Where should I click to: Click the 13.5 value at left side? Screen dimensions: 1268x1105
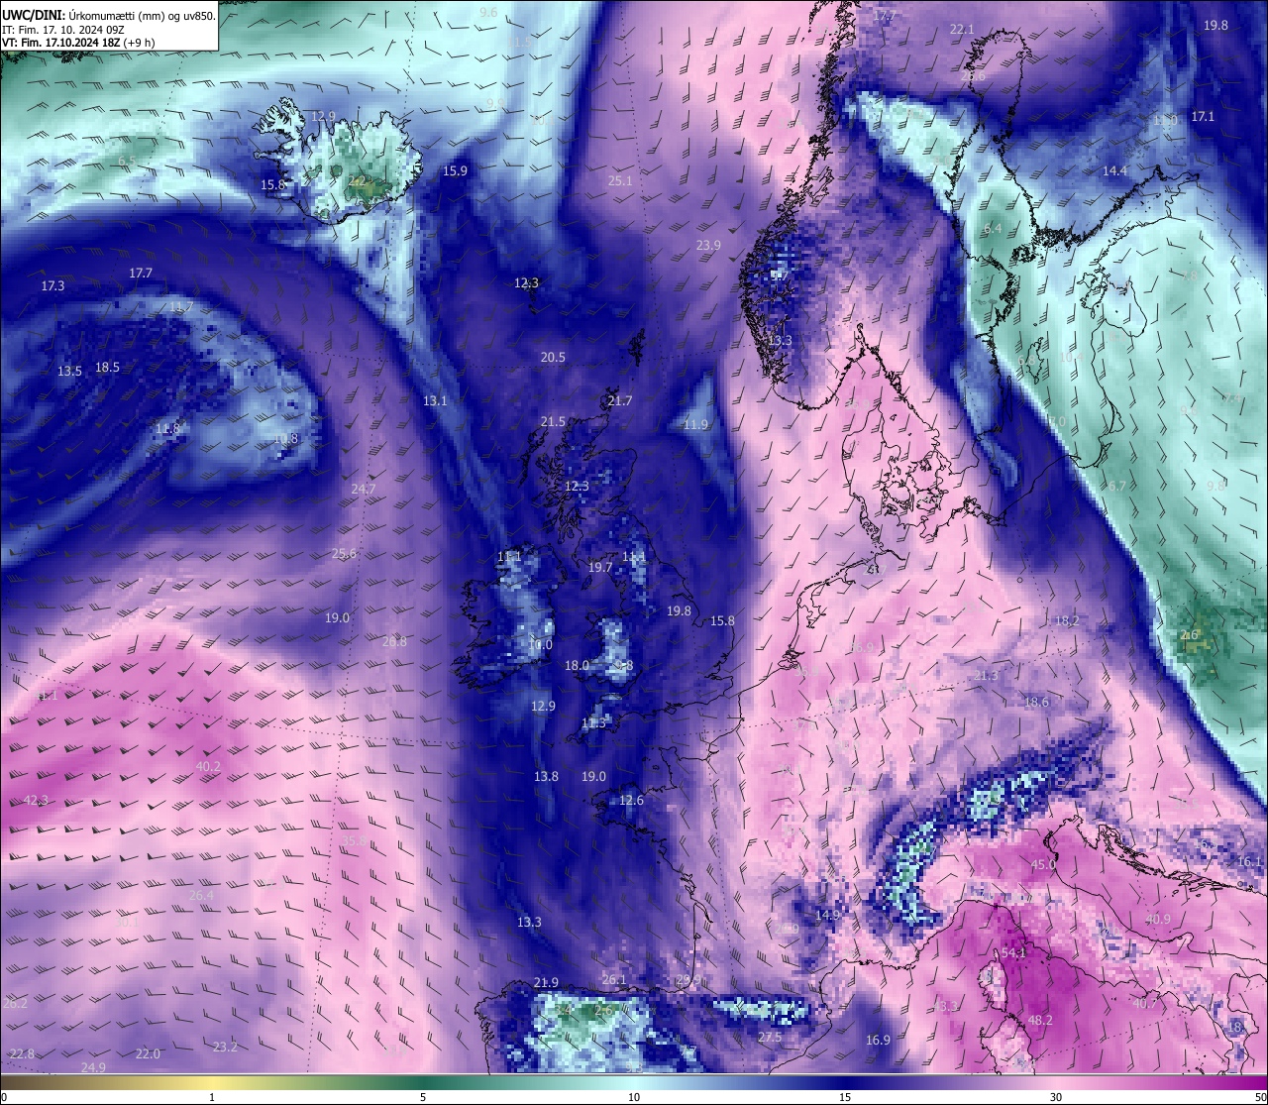69,372
